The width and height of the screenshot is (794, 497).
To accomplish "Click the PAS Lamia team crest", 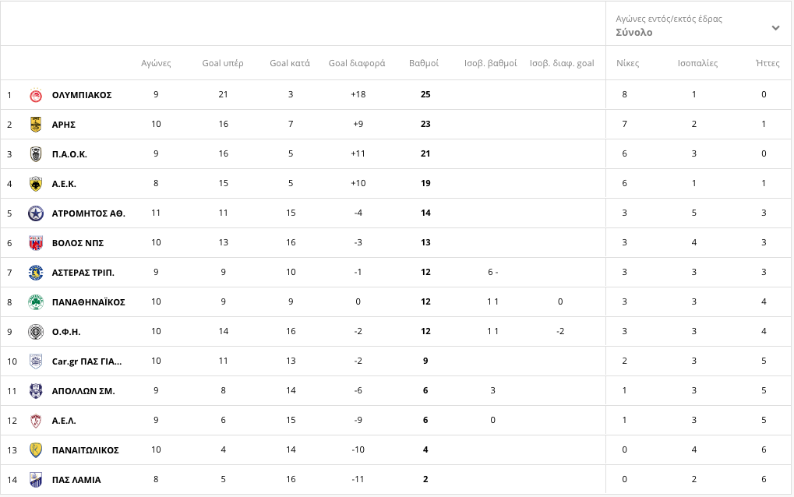I will coord(36,480).
